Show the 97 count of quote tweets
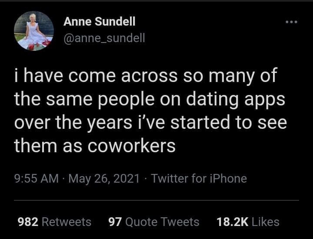Image resolution: width=313 pixels, height=239 pixels. [x=114, y=222]
